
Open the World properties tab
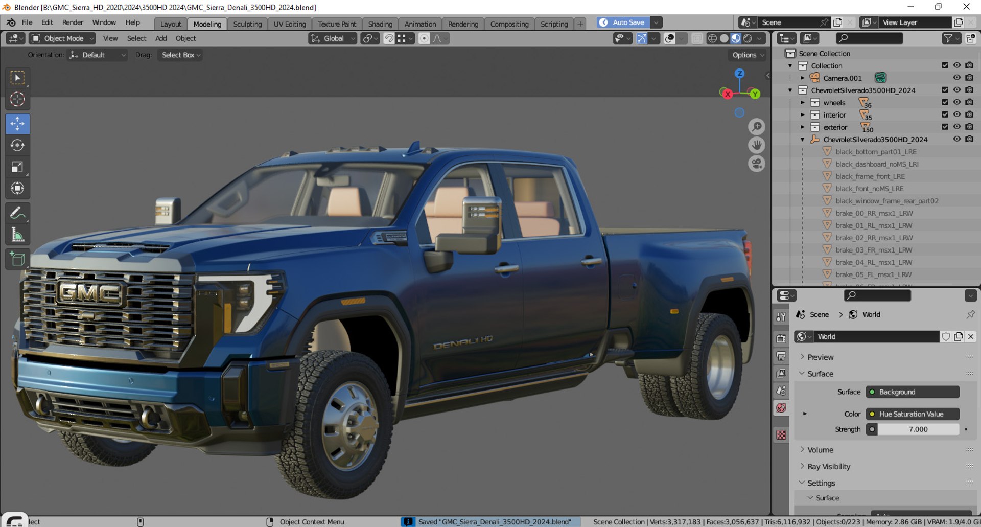click(x=781, y=408)
